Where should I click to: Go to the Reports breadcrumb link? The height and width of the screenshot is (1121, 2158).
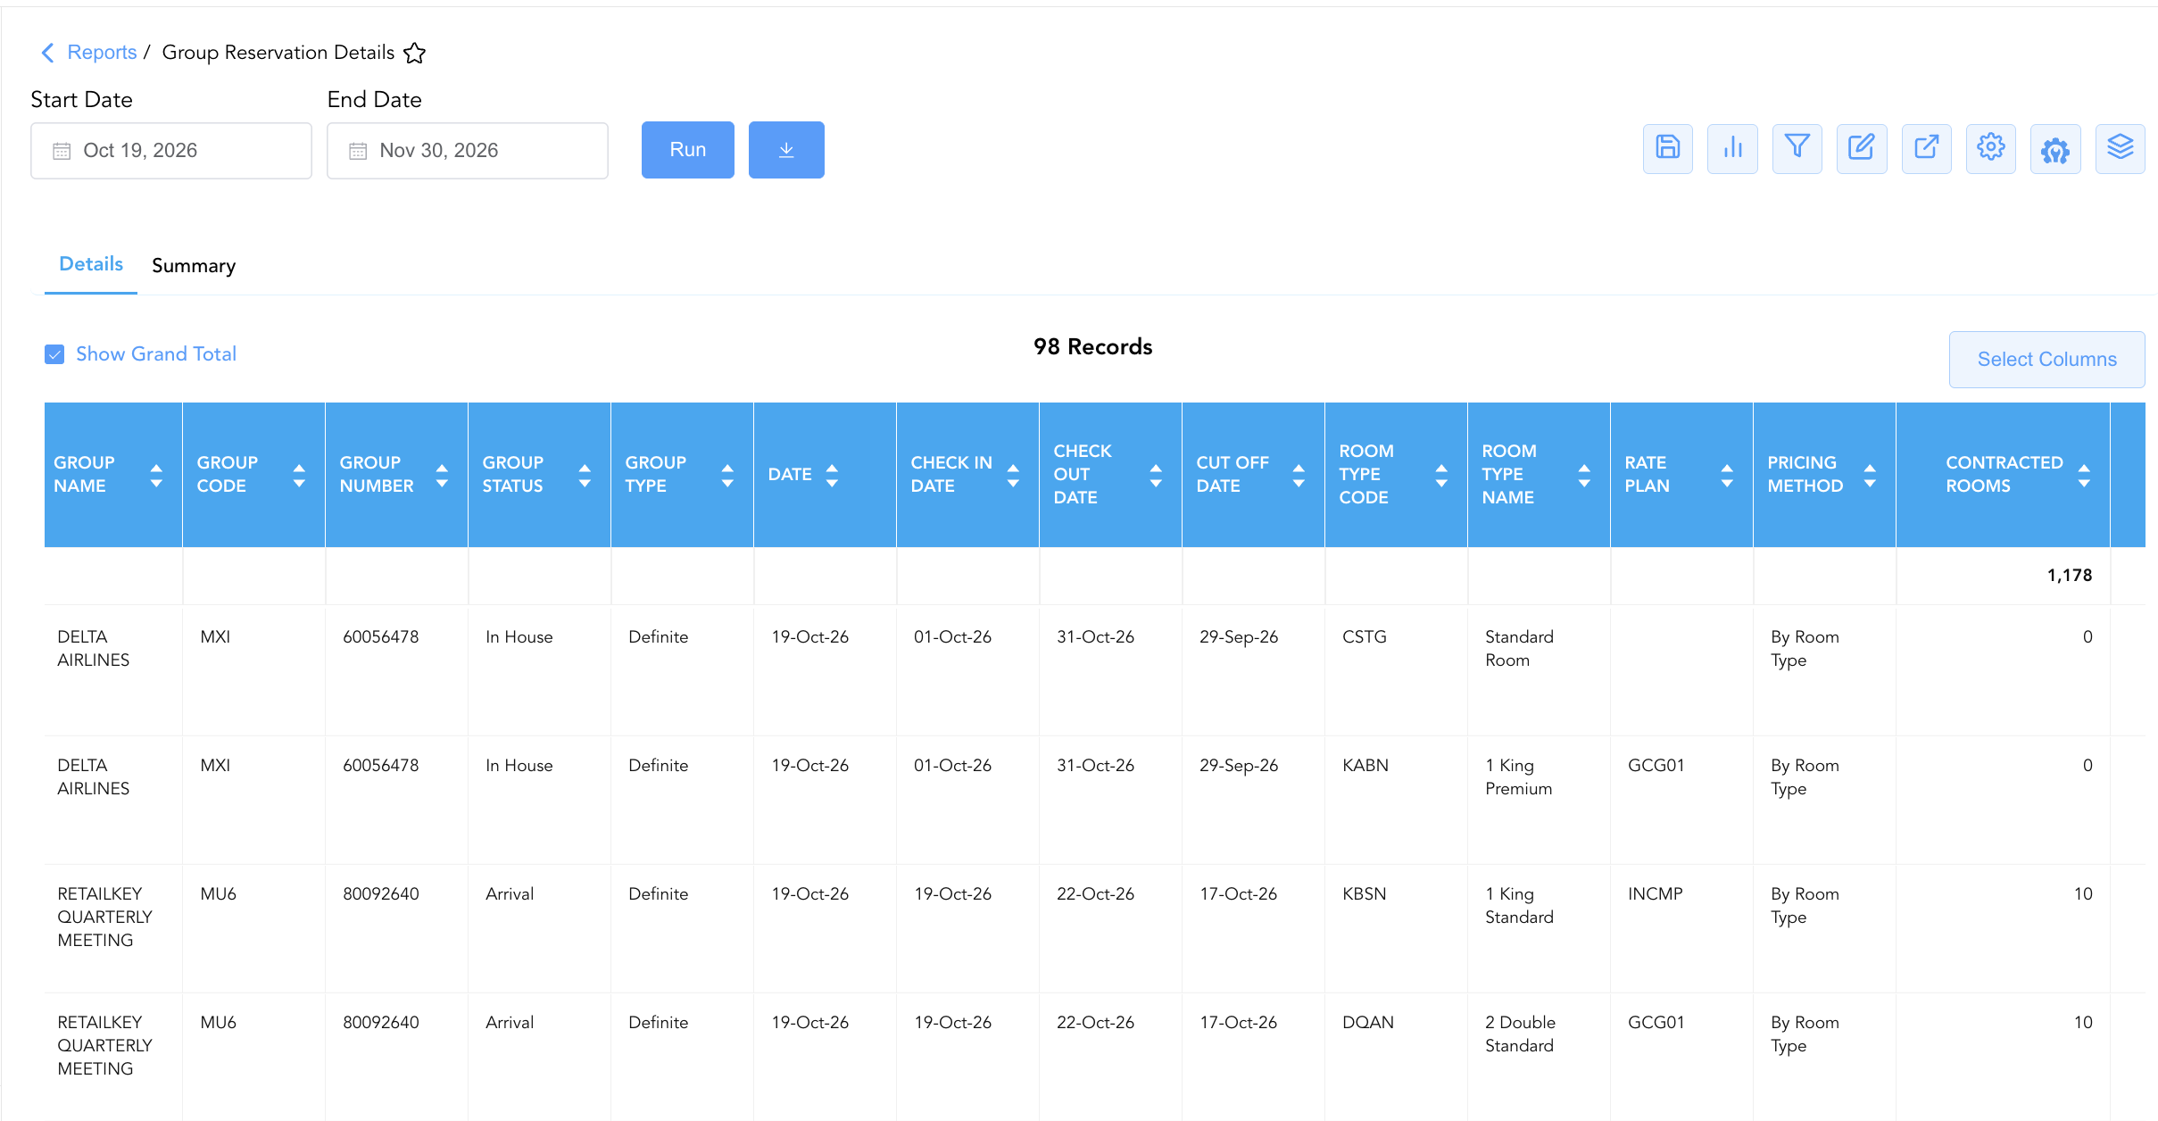(x=102, y=53)
